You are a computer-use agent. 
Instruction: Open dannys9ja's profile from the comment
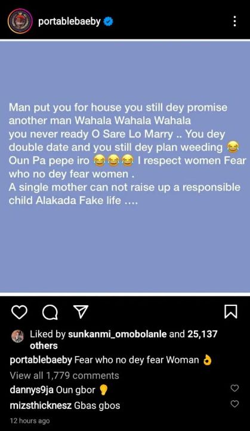(32, 390)
